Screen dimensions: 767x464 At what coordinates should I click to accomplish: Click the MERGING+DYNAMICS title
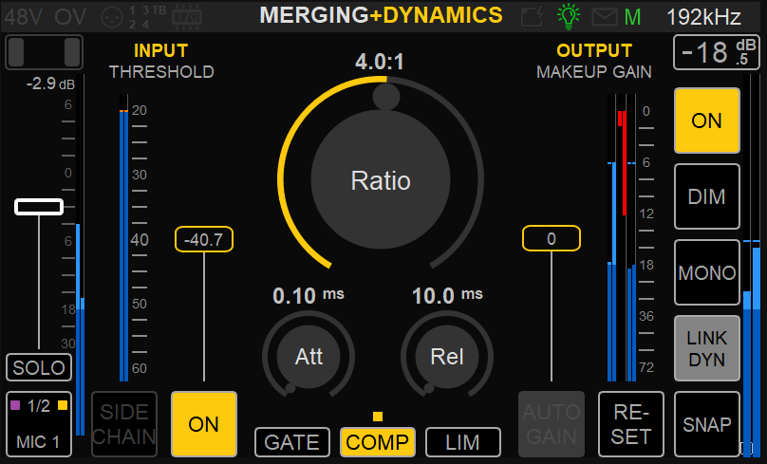tap(381, 15)
